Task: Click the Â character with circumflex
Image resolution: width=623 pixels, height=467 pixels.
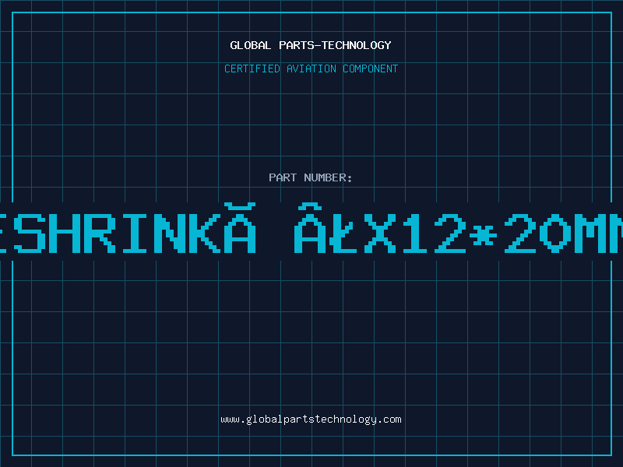Action: [x=310, y=228]
